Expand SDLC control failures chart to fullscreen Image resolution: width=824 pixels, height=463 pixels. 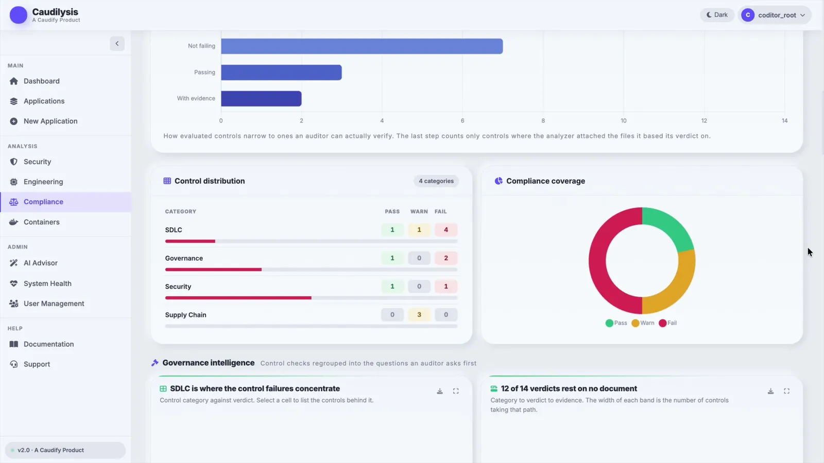456,391
